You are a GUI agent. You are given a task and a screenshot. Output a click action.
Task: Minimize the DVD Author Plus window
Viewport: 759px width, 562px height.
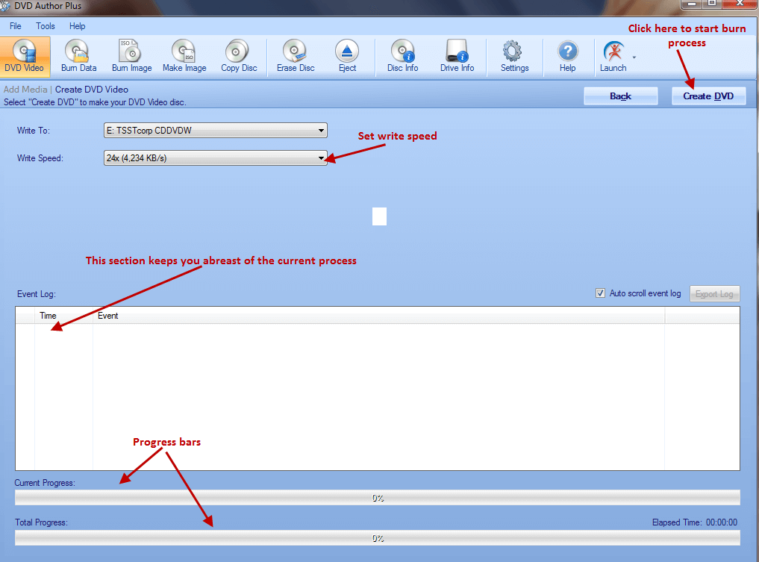(691, 4)
